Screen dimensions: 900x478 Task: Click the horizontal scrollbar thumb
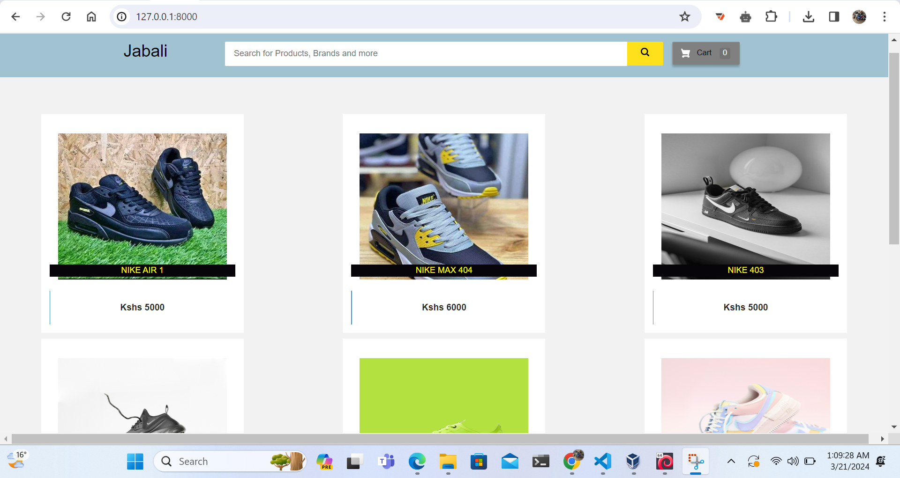pos(440,439)
